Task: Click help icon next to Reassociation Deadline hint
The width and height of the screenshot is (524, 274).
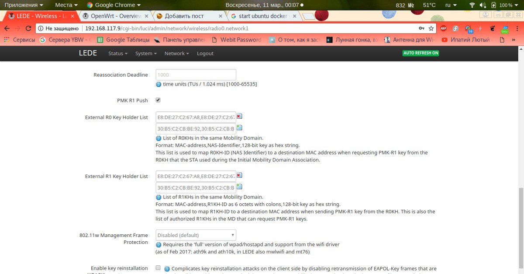Action: pos(159,84)
